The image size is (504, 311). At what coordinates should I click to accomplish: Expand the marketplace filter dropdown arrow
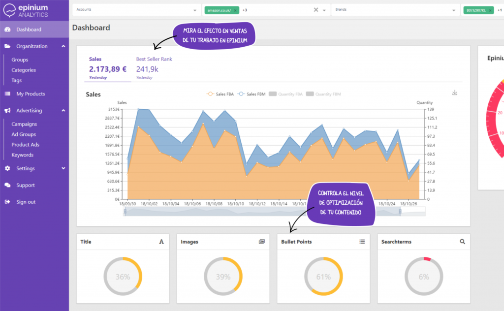pyautogui.click(x=324, y=10)
